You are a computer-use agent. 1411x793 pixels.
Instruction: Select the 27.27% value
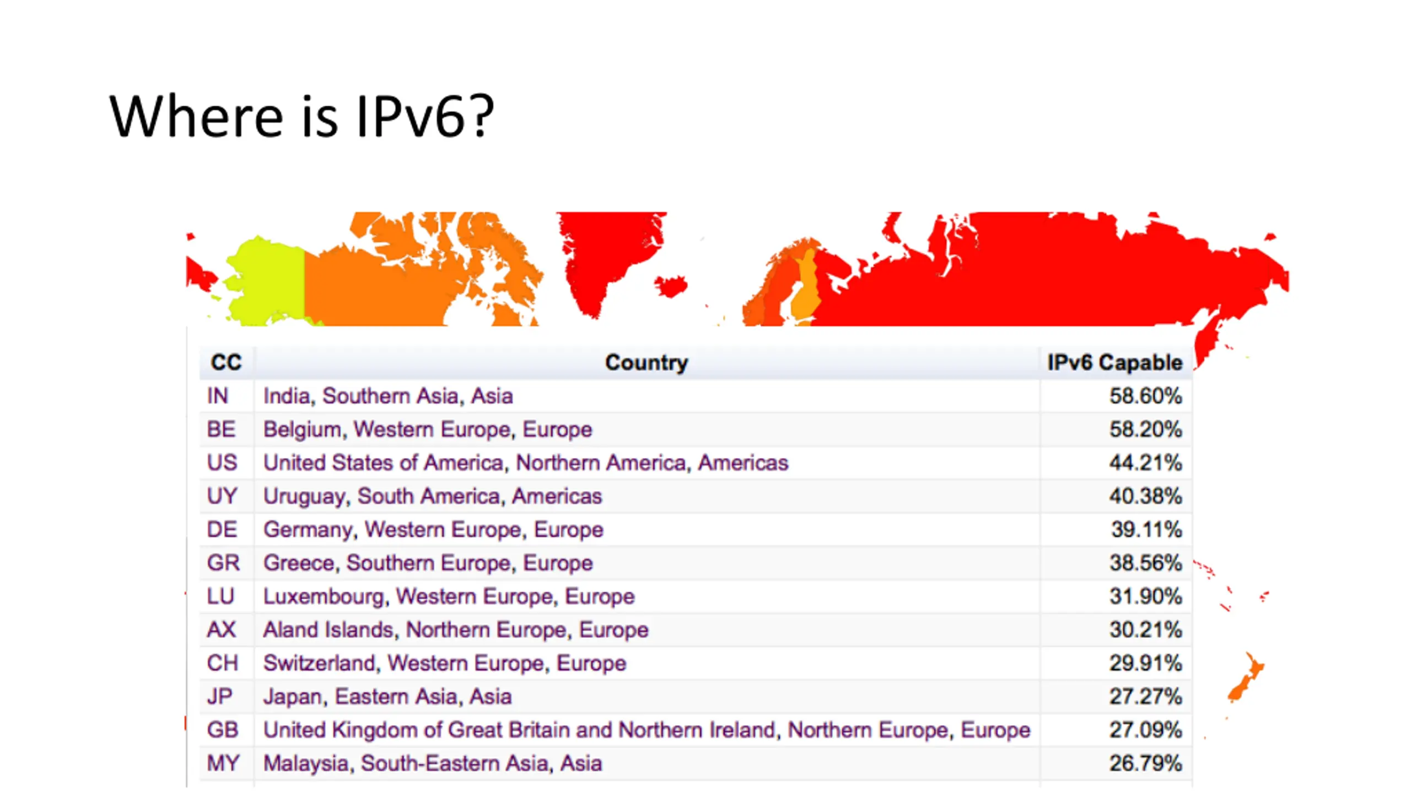(x=1146, y=697)
